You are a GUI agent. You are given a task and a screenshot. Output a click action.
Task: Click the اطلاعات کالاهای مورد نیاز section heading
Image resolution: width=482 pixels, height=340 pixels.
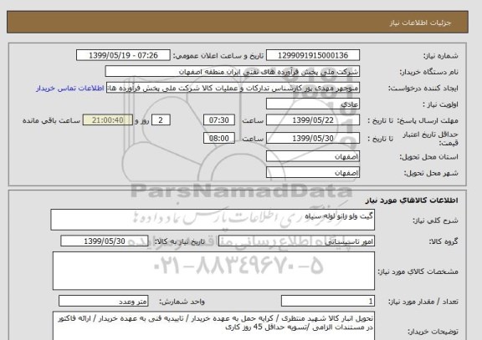pyautogui.click(x=412, y=200)
